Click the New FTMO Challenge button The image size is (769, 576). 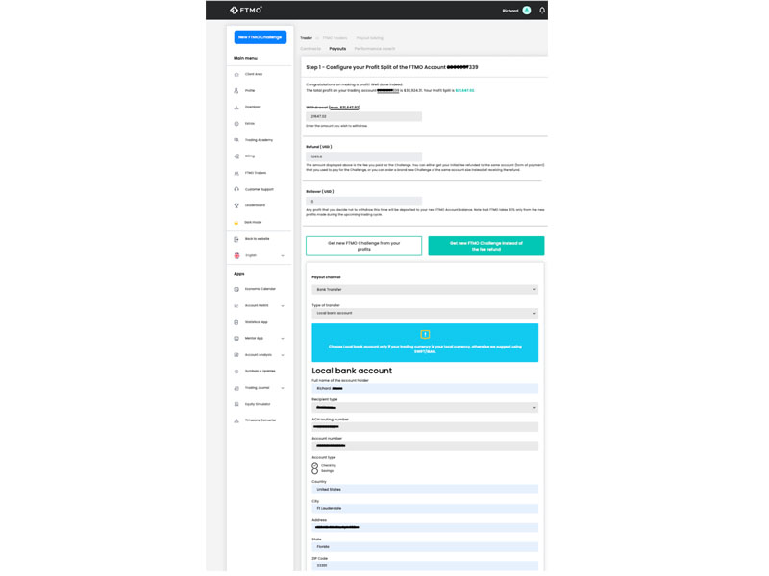click(x=260, y=37)
